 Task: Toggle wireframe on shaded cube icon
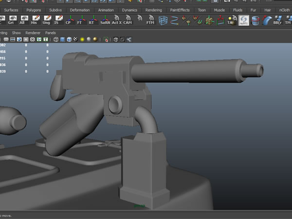(x=69, y=39)
